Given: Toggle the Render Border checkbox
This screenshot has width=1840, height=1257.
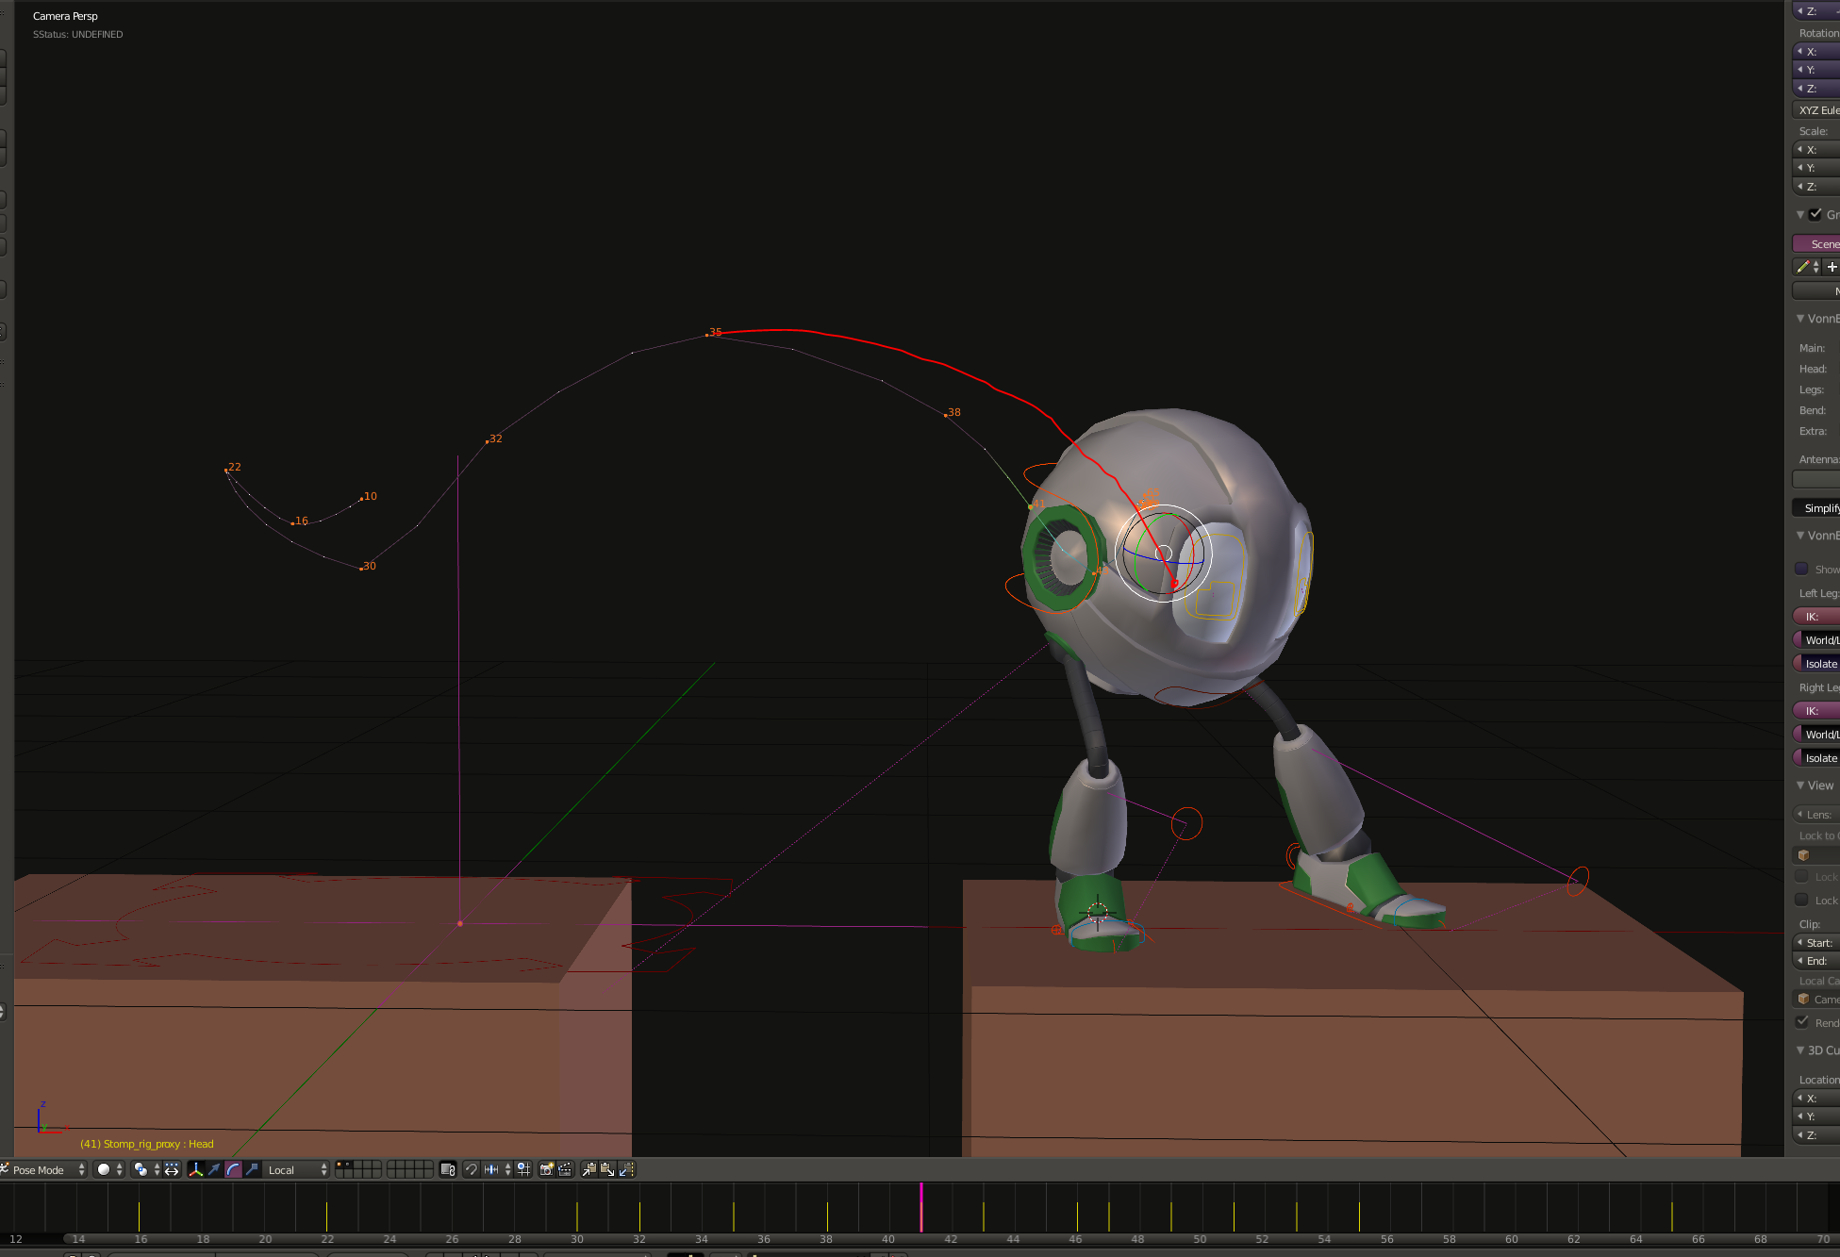Looking at the screenshot, I should [x=1802, y=1022].
